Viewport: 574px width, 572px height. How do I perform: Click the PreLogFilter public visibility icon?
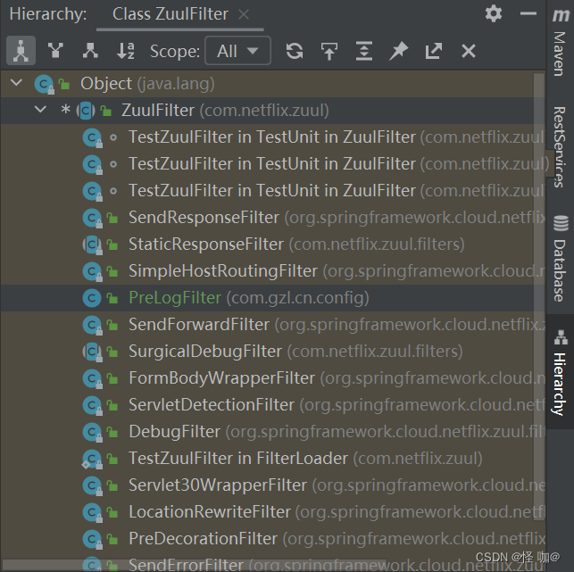112,298
